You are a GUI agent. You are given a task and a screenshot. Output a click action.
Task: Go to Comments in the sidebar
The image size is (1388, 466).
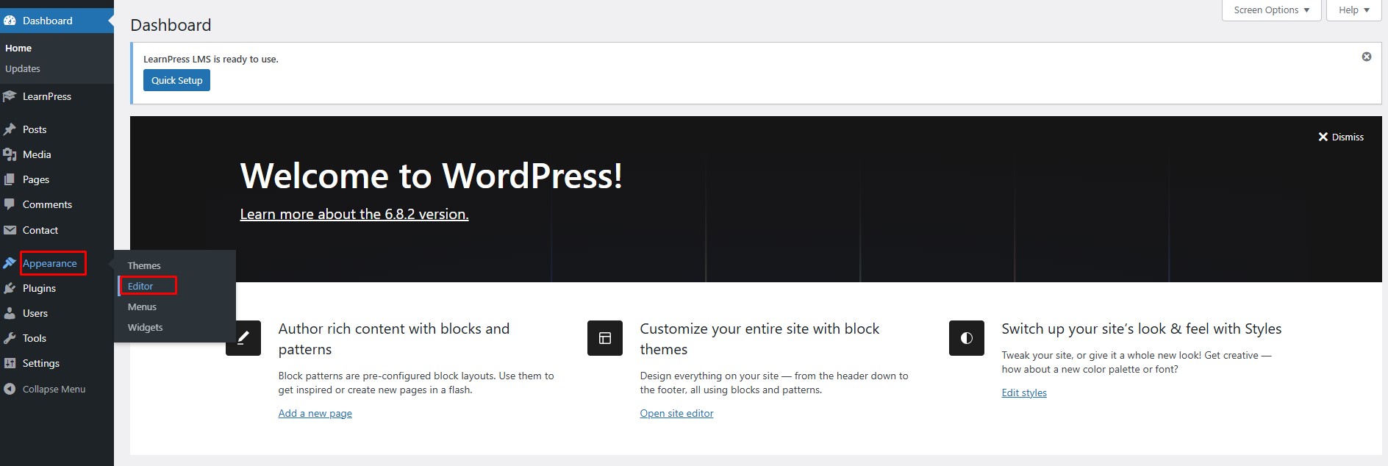coord(57,204)
